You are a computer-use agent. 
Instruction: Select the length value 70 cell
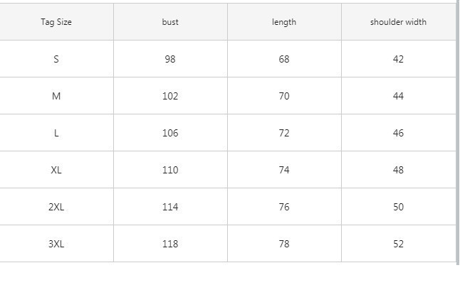(x=284, y=96)
